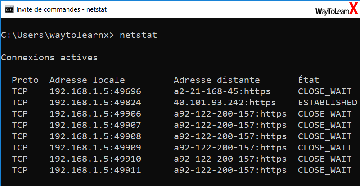Screen dimensions: 360x186
Task: Click CLOSE_WAIT state in the first row
Action: pyautogui.click(x=325, y=91)
